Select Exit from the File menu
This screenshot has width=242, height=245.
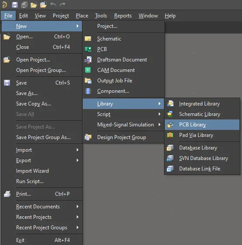(42, 240)
